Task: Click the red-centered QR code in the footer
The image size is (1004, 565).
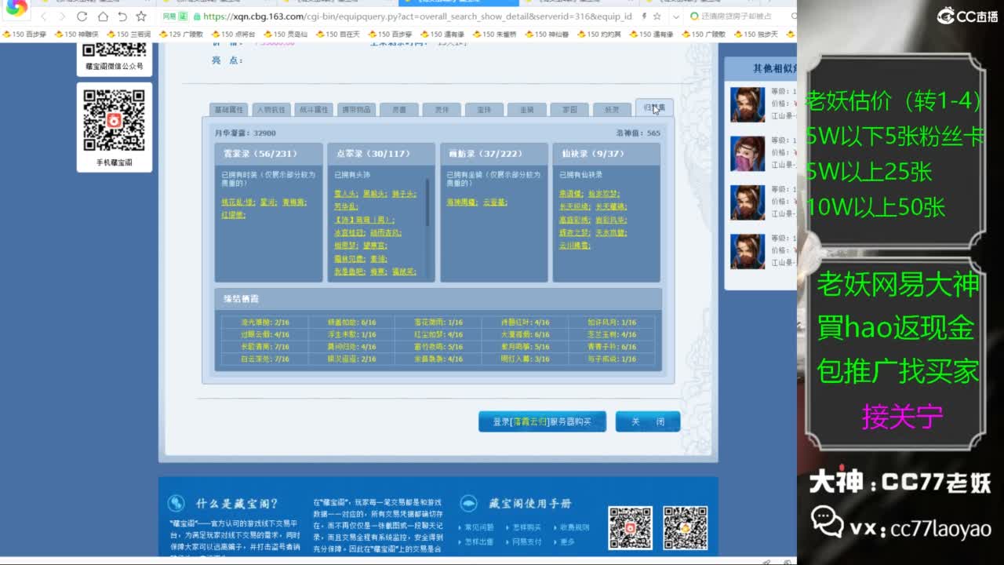Action: pos(631,527)
